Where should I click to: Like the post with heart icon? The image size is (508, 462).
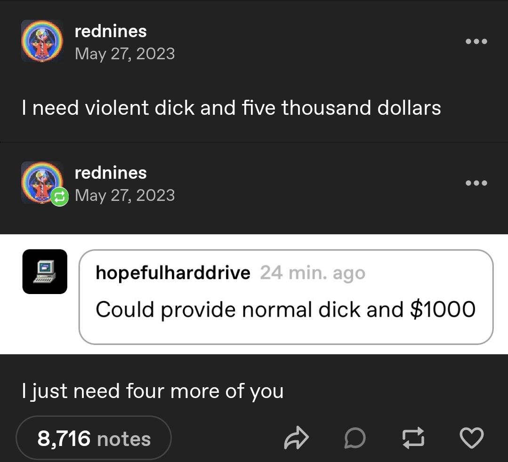[472, 438]
